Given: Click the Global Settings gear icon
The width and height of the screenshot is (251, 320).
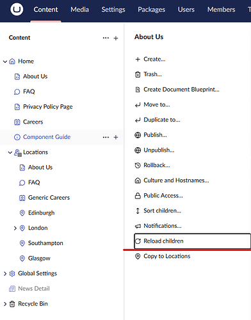Looking at the screenshot, I should click(12, 273).
